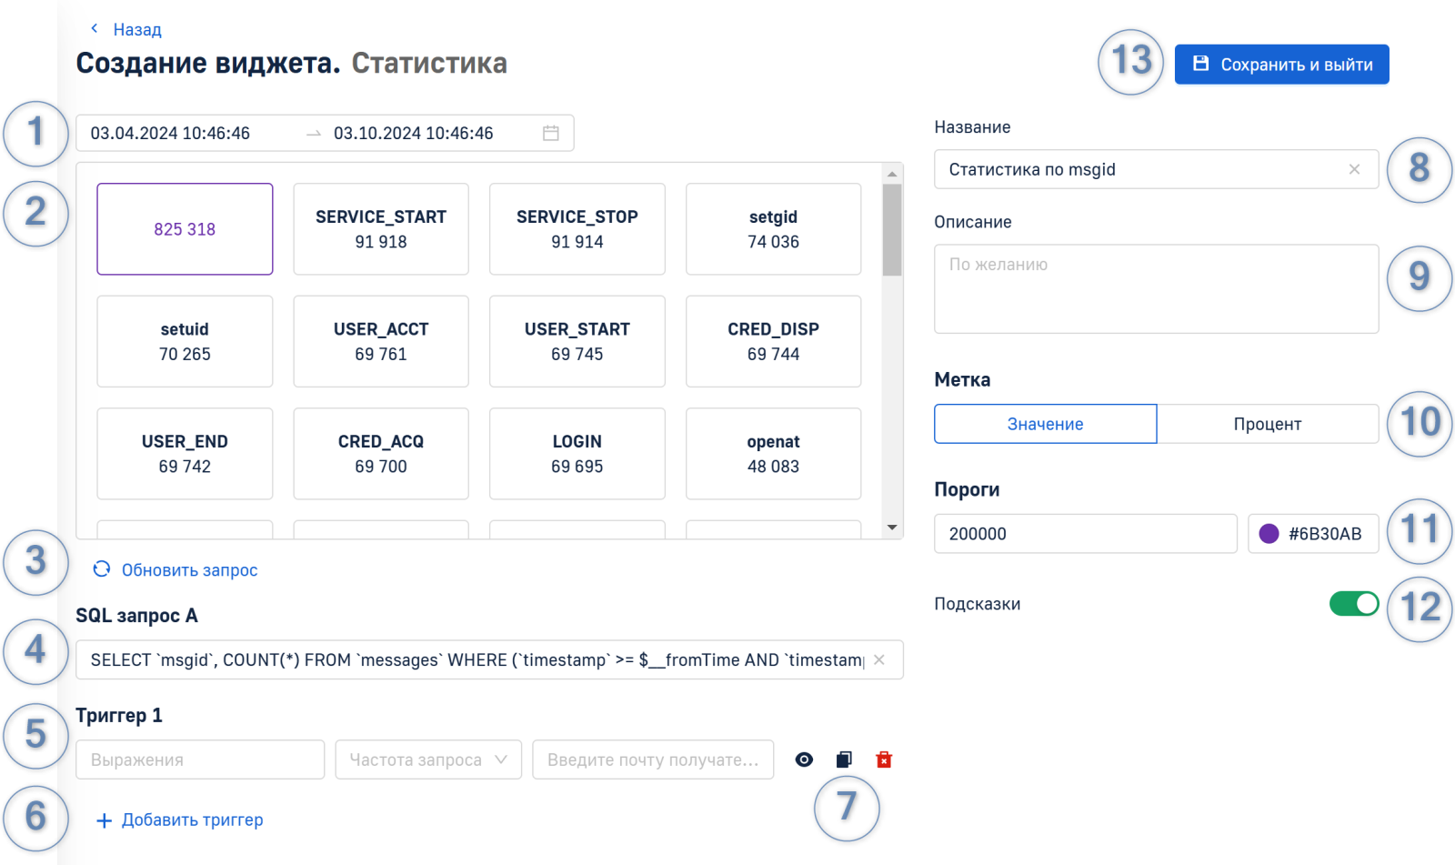This screenshot has width=1455, height=865.
Task: Click the eye preview icon for Триггер 1
Action: pos(804,759)
